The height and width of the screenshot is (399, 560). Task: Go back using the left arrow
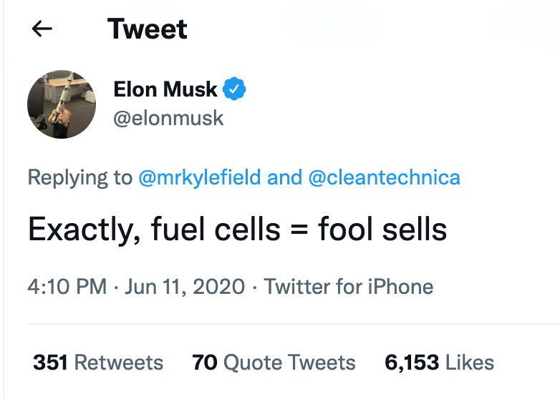coord(42,29)
